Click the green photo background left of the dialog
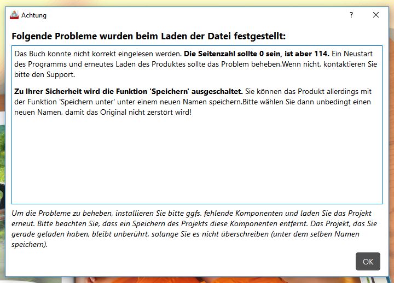 [x=2, y=156]
